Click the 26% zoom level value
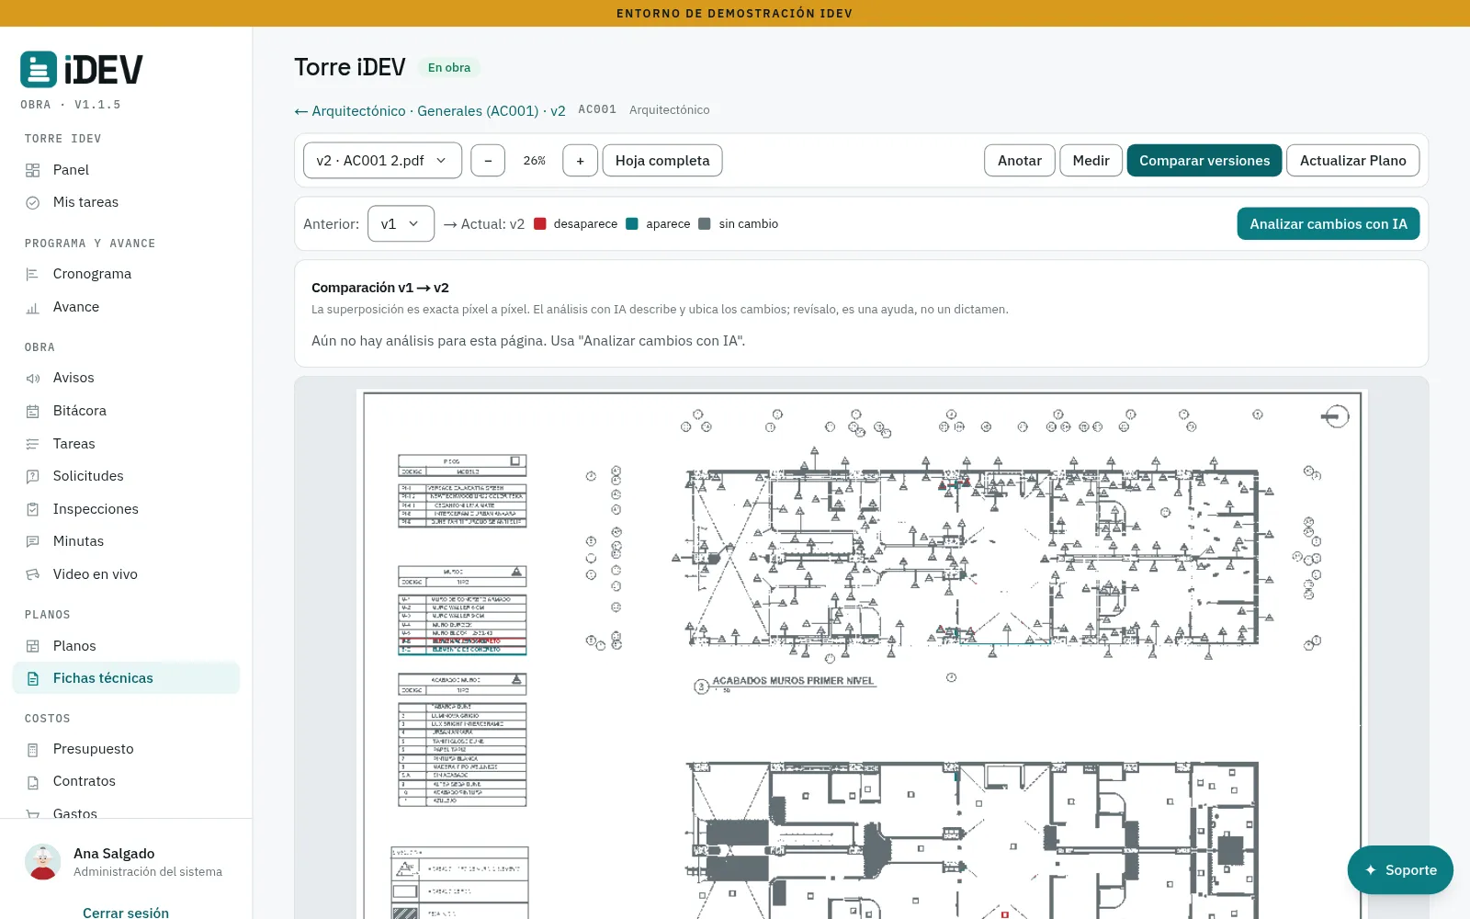The image size is (1470, 919). tap(534, 161)
